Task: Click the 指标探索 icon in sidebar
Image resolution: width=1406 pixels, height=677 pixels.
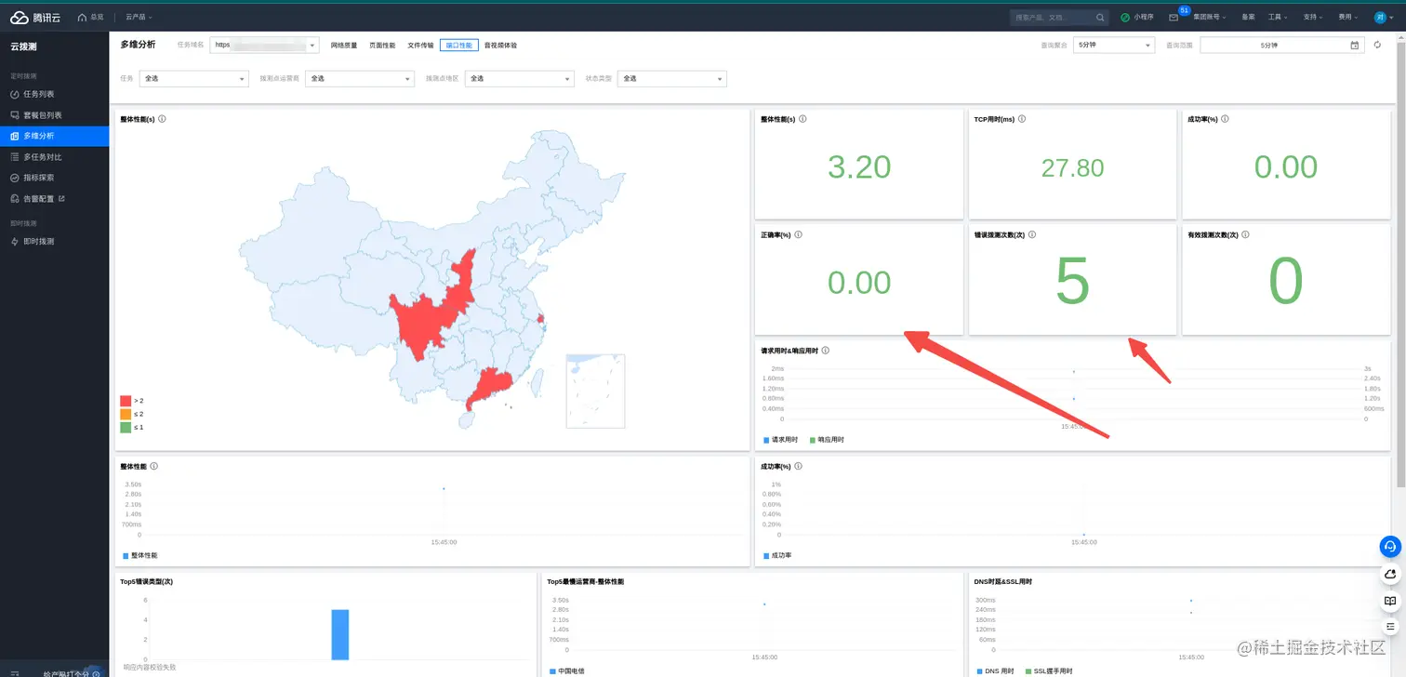Action: (14, 178)
